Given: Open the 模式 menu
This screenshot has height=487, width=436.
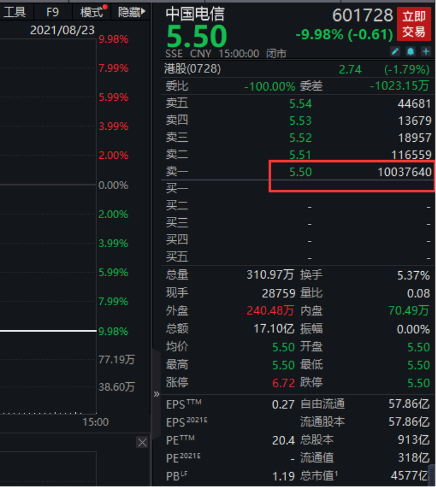Looking at the screenshot, I should [91, 12].
